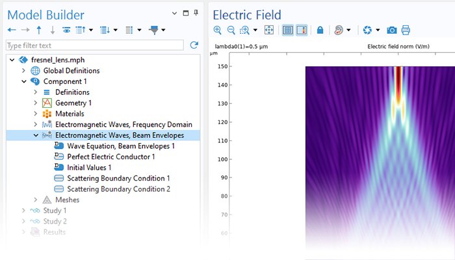
Task: Expand the Definitions node
Action: coord(35,92)
